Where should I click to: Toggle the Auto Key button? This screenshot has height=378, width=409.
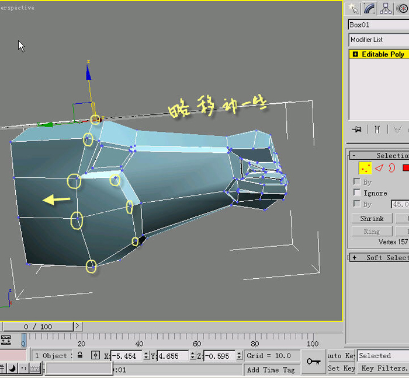[341, 355]
